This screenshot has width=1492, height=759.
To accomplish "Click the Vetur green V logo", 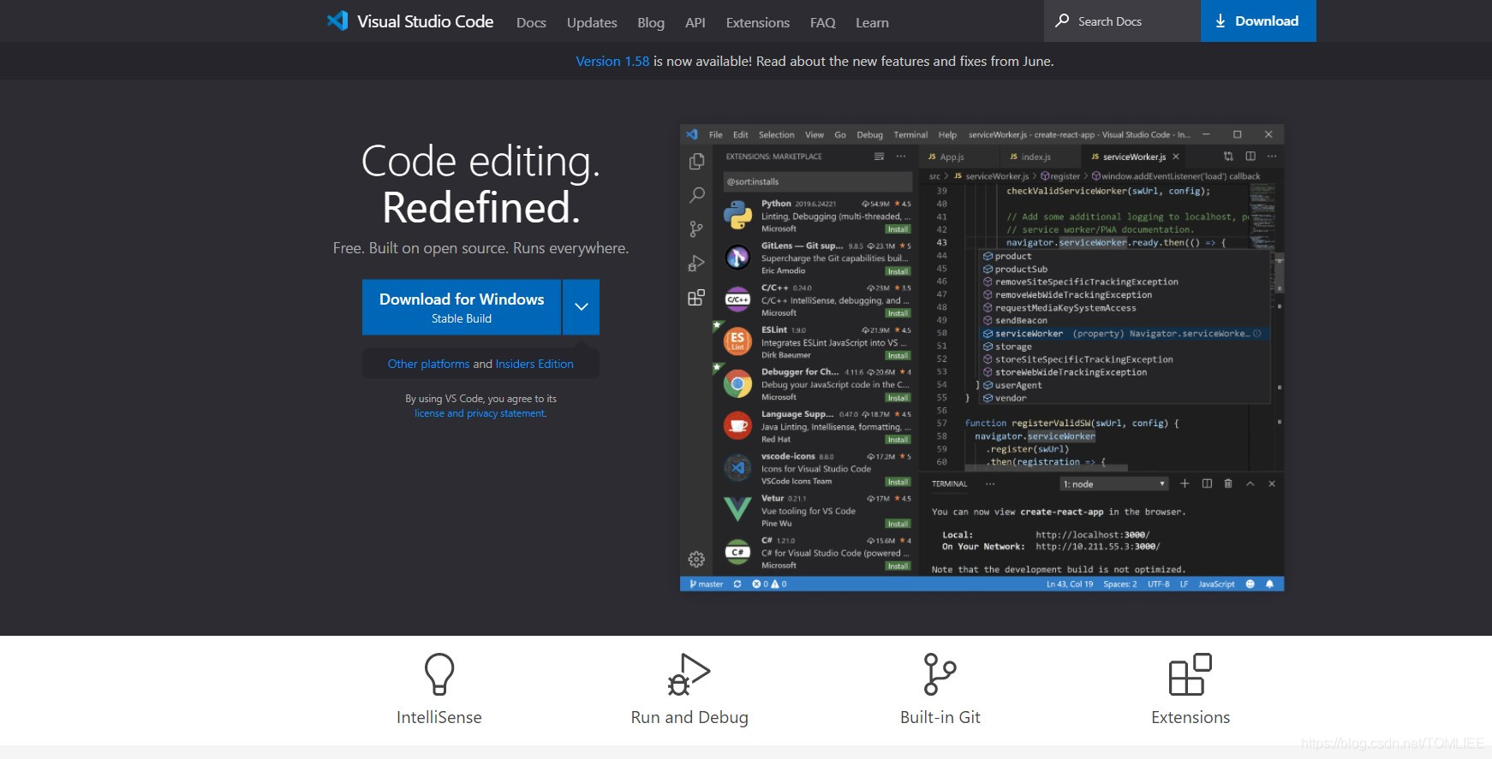I will 737,510.
